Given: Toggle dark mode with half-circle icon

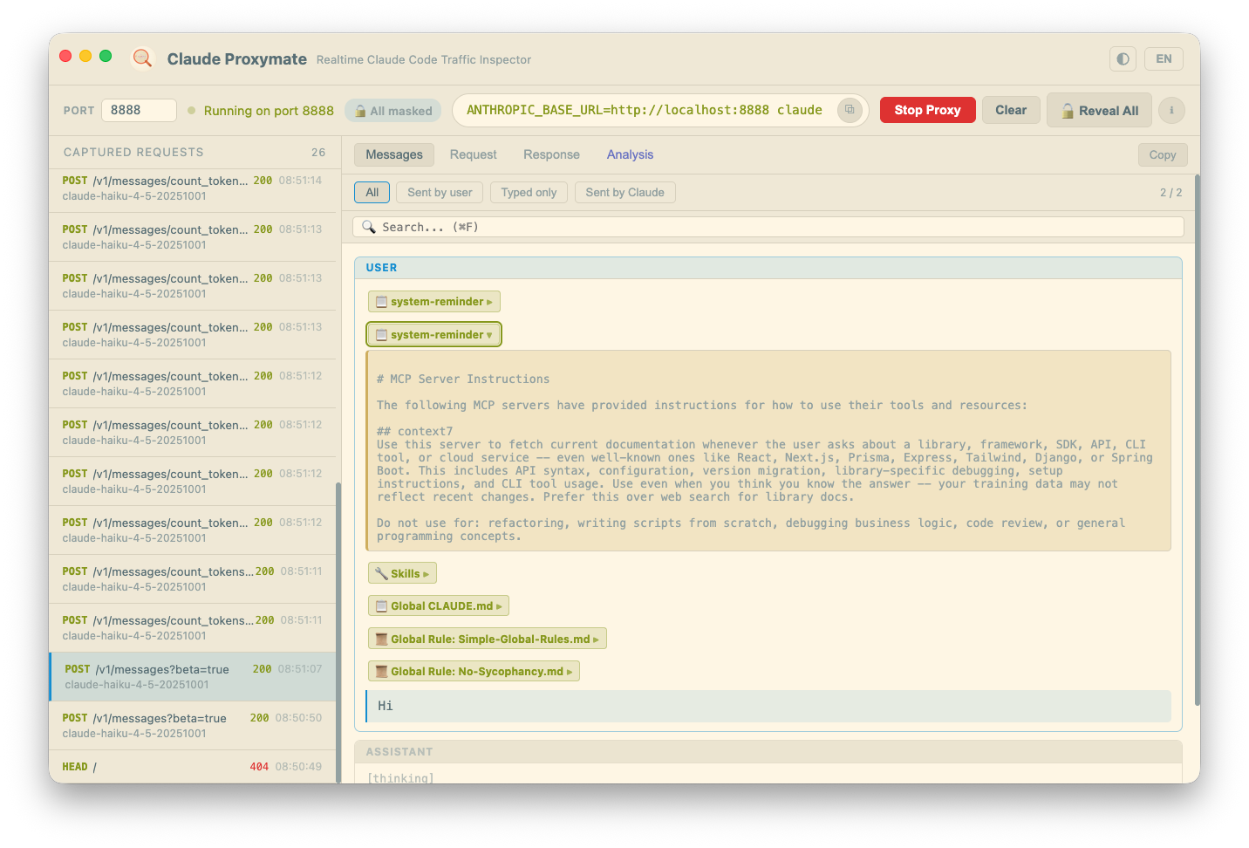Looking at the screenshot, I should 1123,58.
